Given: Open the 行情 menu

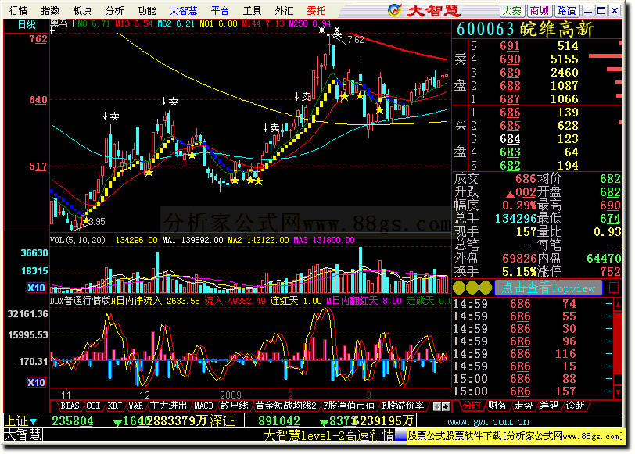Looking at the screenshot, I should click(x=18, y=10).
